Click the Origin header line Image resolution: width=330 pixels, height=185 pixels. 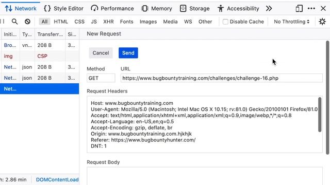click(141, 134)
